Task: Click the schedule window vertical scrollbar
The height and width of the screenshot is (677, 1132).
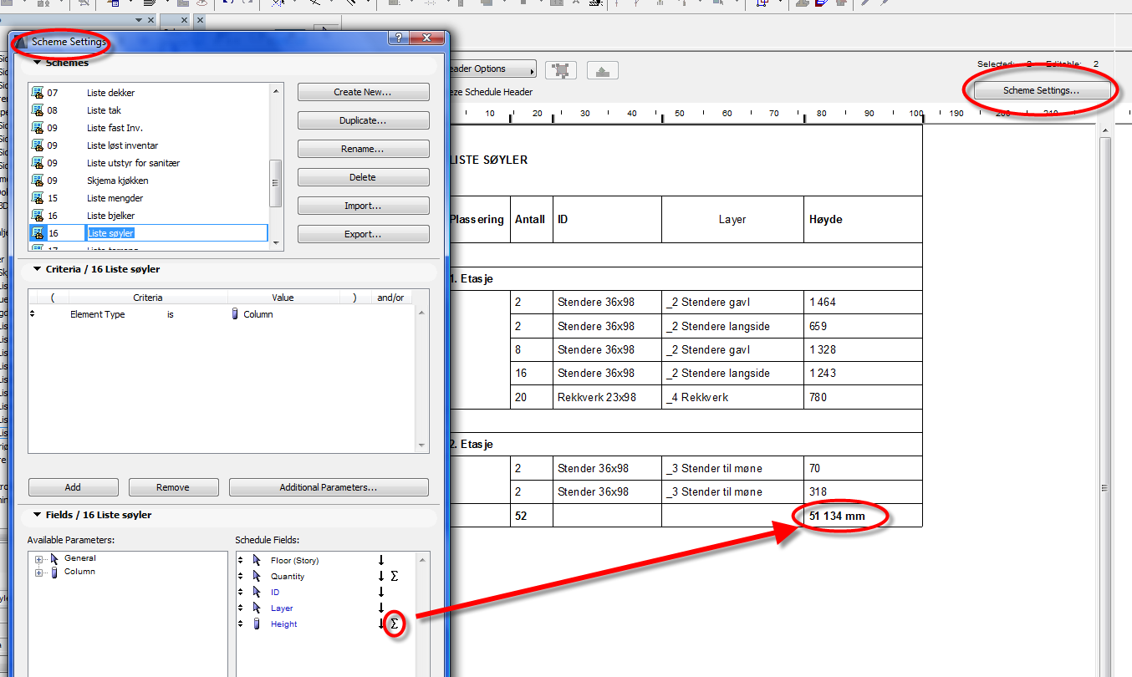Action: click(1104, 400)
